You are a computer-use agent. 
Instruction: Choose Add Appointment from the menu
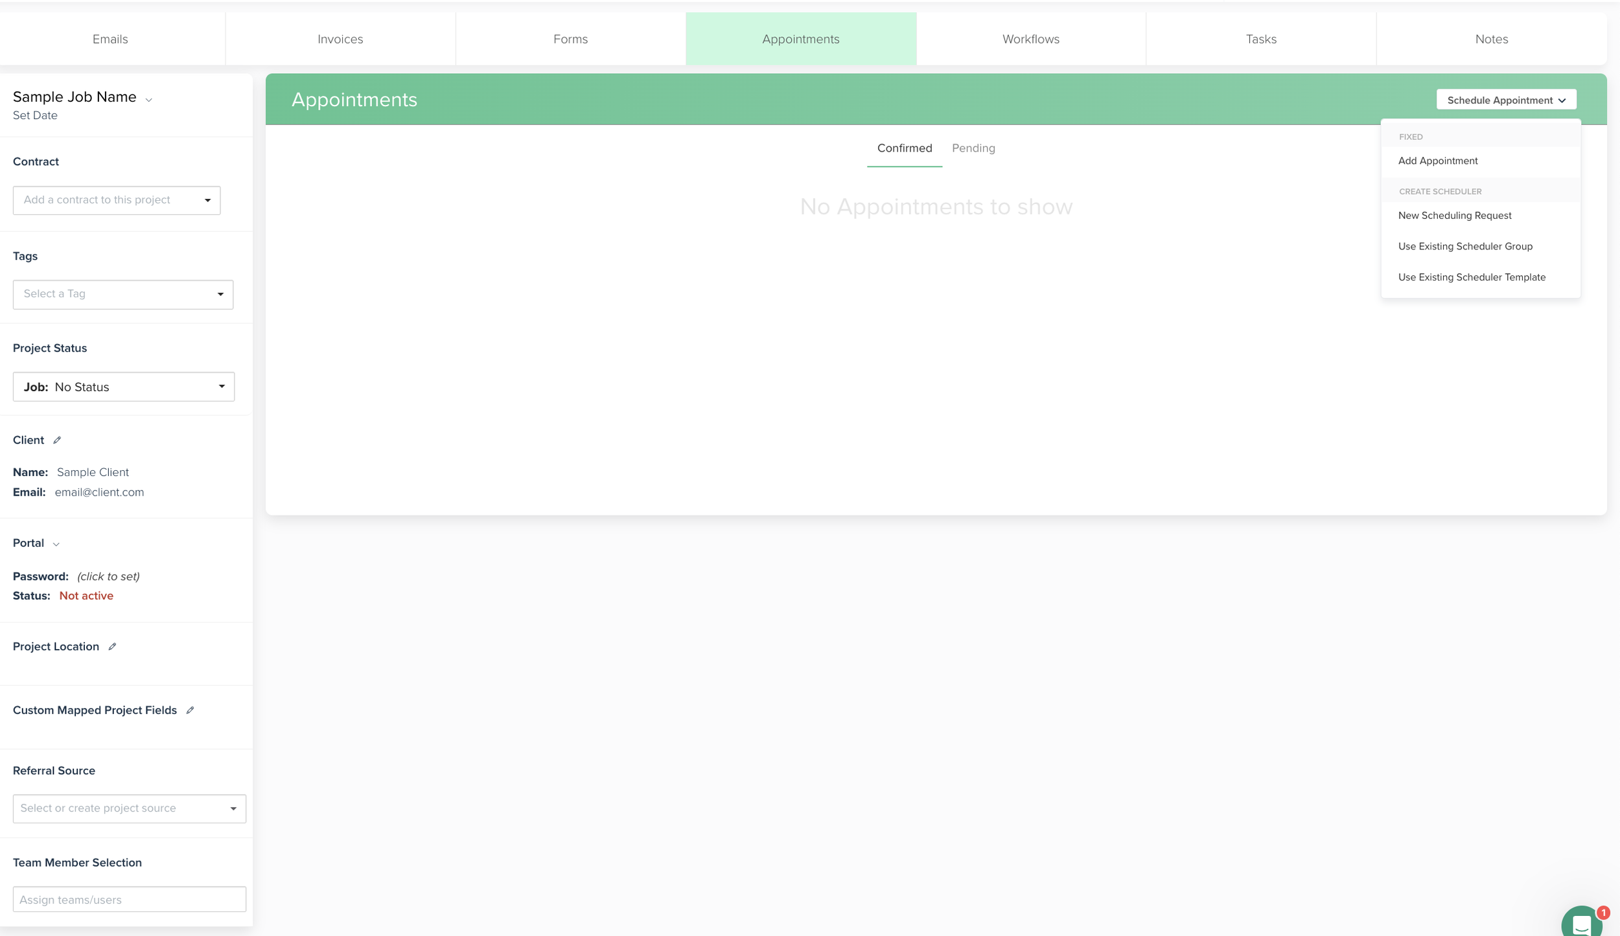click(x=1437, y=161)
